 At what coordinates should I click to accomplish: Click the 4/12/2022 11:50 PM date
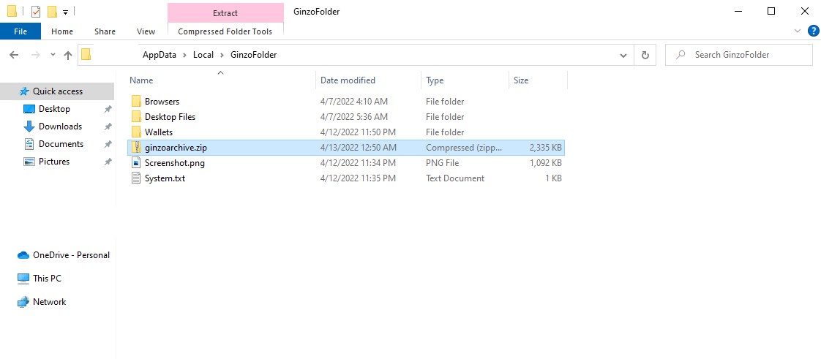point(358,132)
